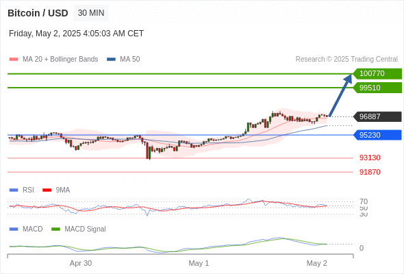
Task: Click the blue RSI legend marker
Action: 14,190
